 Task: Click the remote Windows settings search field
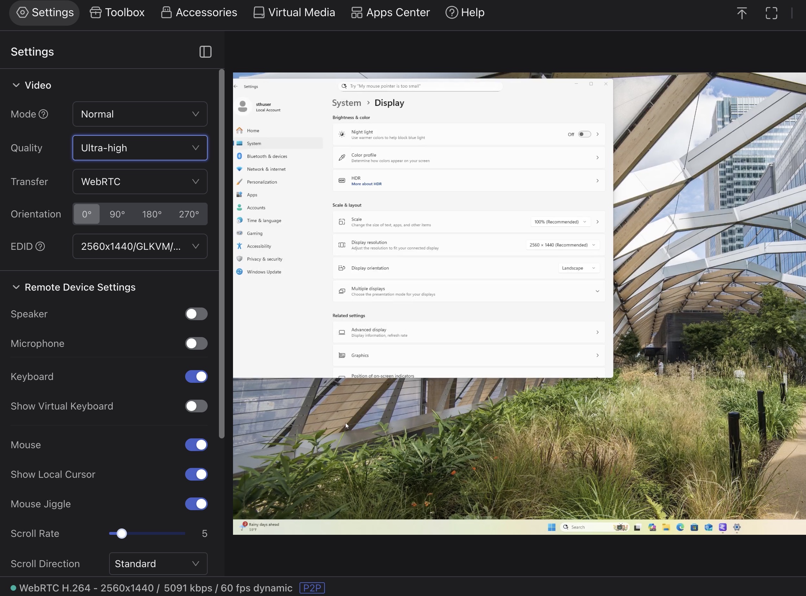click(421, 86)
